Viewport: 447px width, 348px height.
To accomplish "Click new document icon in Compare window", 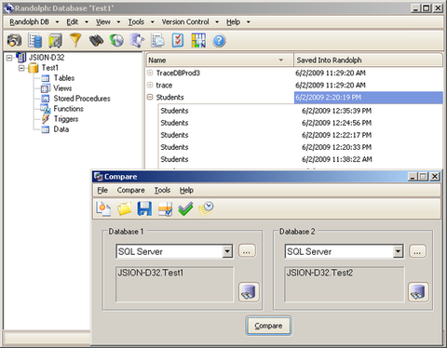I will click(x=103, y=208).
